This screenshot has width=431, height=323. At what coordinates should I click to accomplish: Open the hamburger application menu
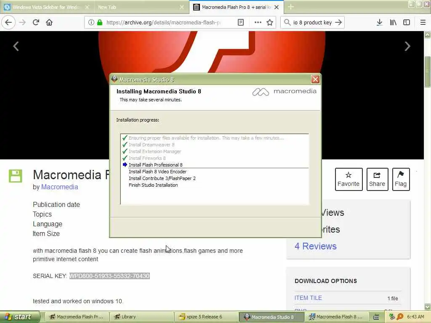423,22
